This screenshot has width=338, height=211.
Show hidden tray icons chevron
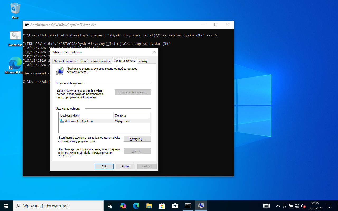coord(278,206)
